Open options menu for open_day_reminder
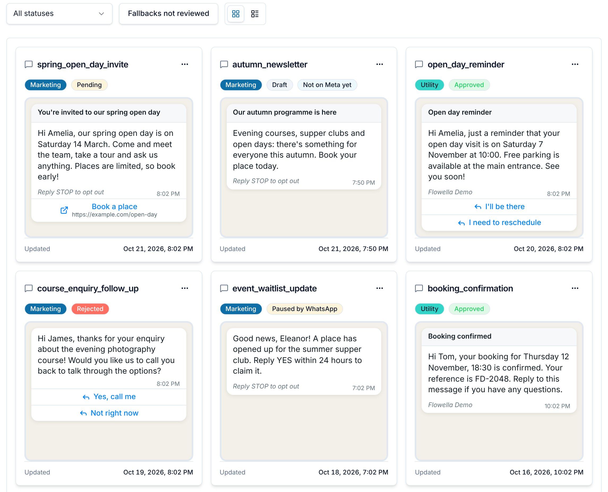Screen dimensions: 608x492 pos(575,64)
